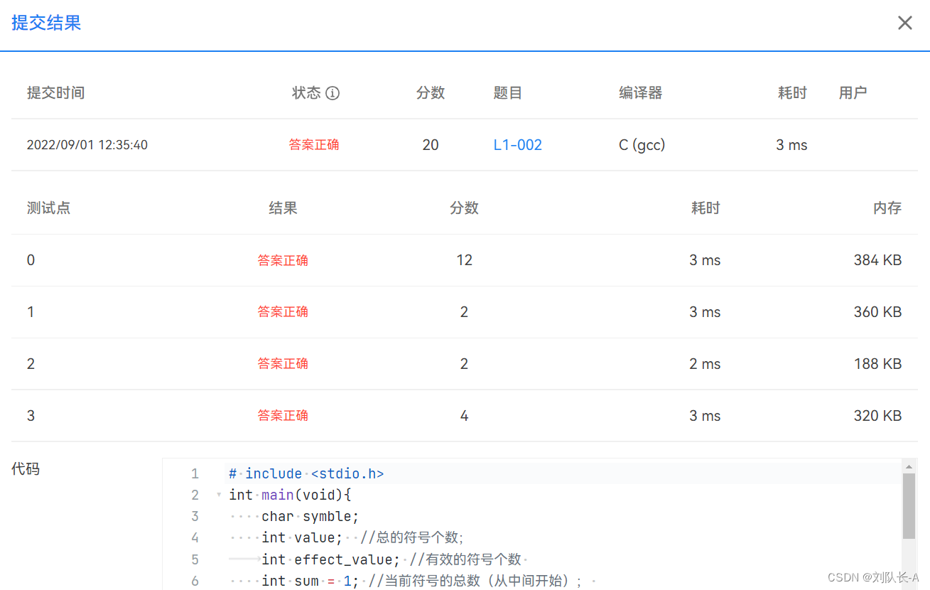This screenshot has width=930, height=590.
Task: Click line number 1 in the code viewer
Action: point(195,473)
